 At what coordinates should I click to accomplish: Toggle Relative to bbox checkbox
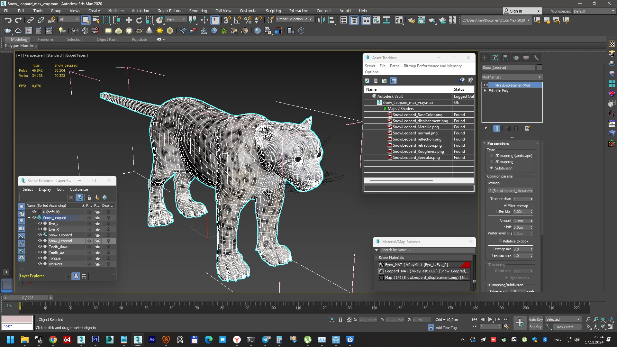click(501, 241)
